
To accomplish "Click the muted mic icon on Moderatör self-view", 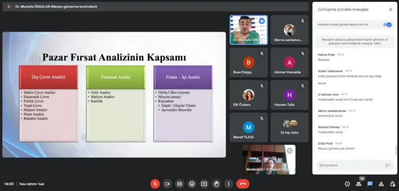I will pos(289,151).
